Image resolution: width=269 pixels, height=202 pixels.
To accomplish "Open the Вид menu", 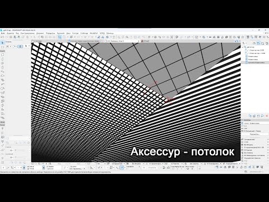I will [x=17, y=33].
